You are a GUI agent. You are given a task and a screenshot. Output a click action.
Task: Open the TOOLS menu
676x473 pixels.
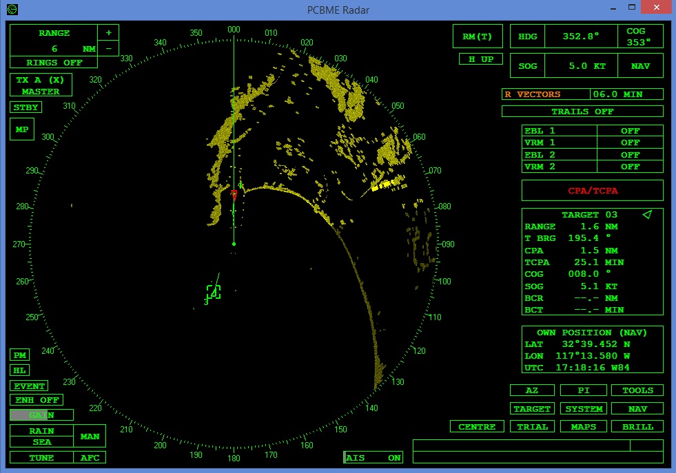(x=636, y=390)
